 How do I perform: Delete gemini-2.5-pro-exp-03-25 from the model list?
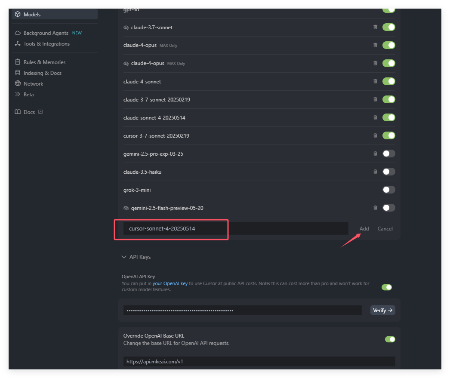[375, 154]
